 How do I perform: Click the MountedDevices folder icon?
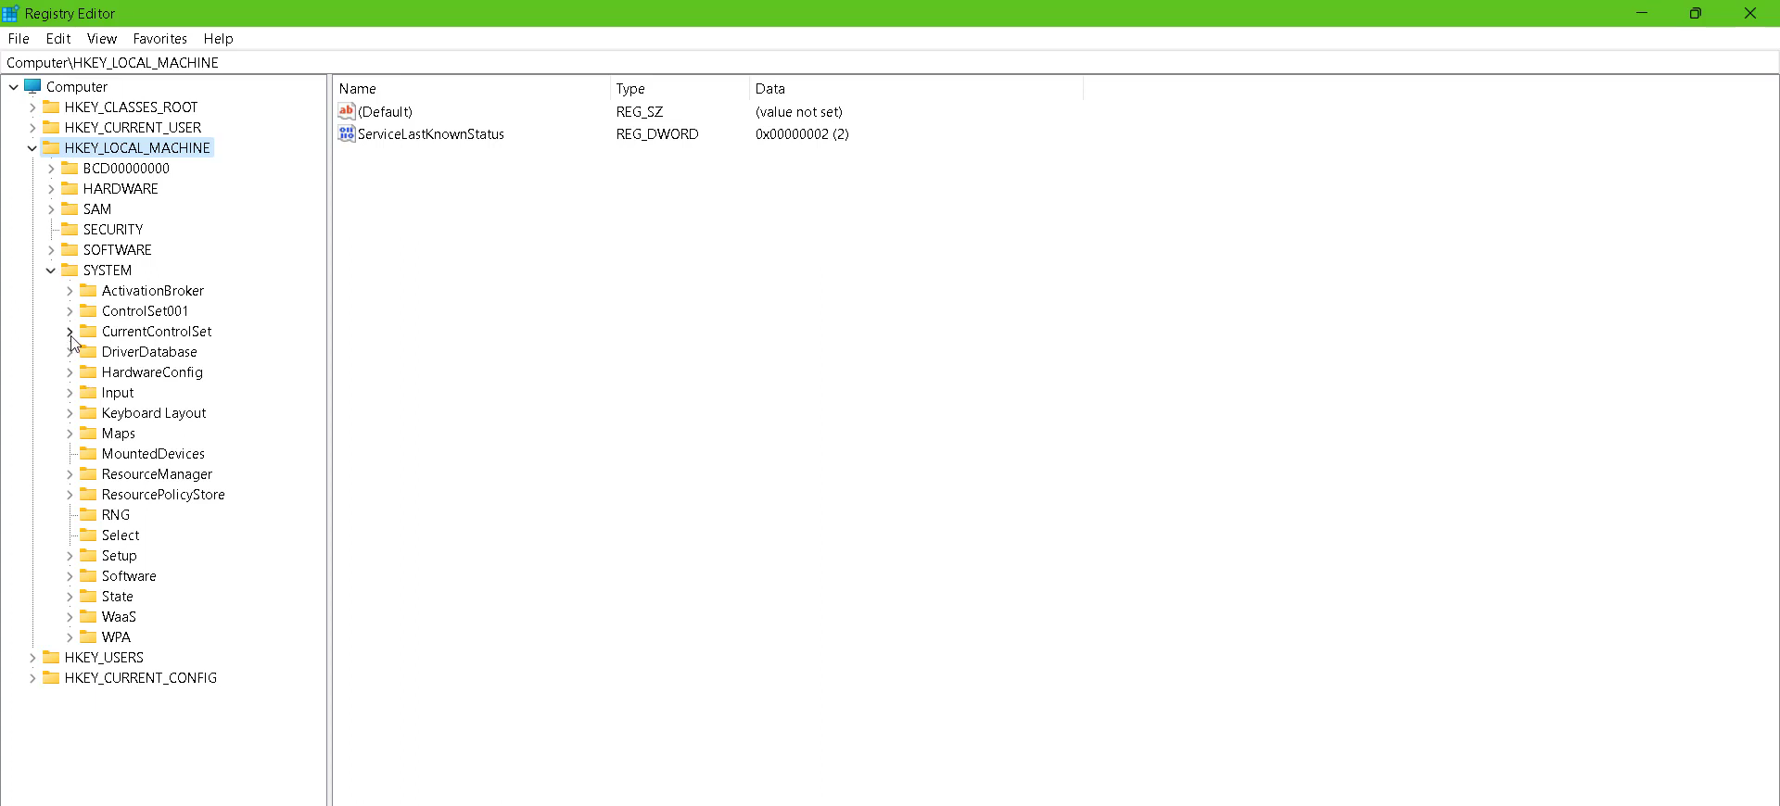tap(88, 453)
